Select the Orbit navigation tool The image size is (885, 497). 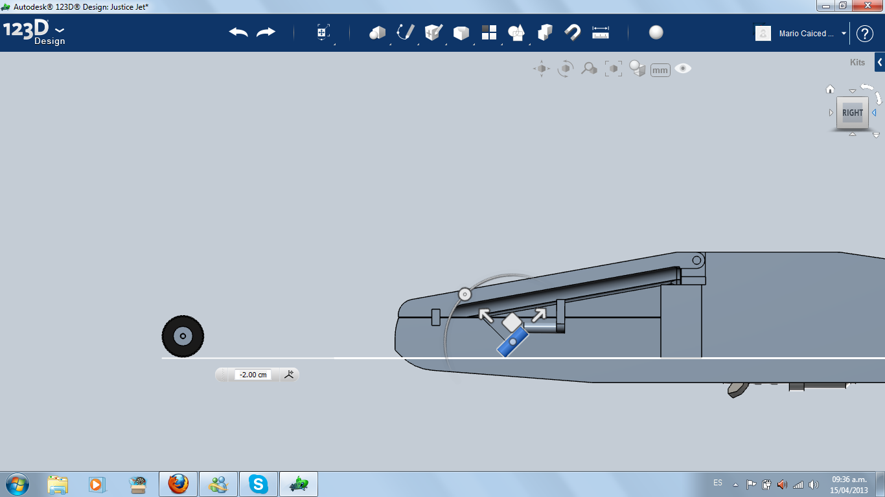566,69
